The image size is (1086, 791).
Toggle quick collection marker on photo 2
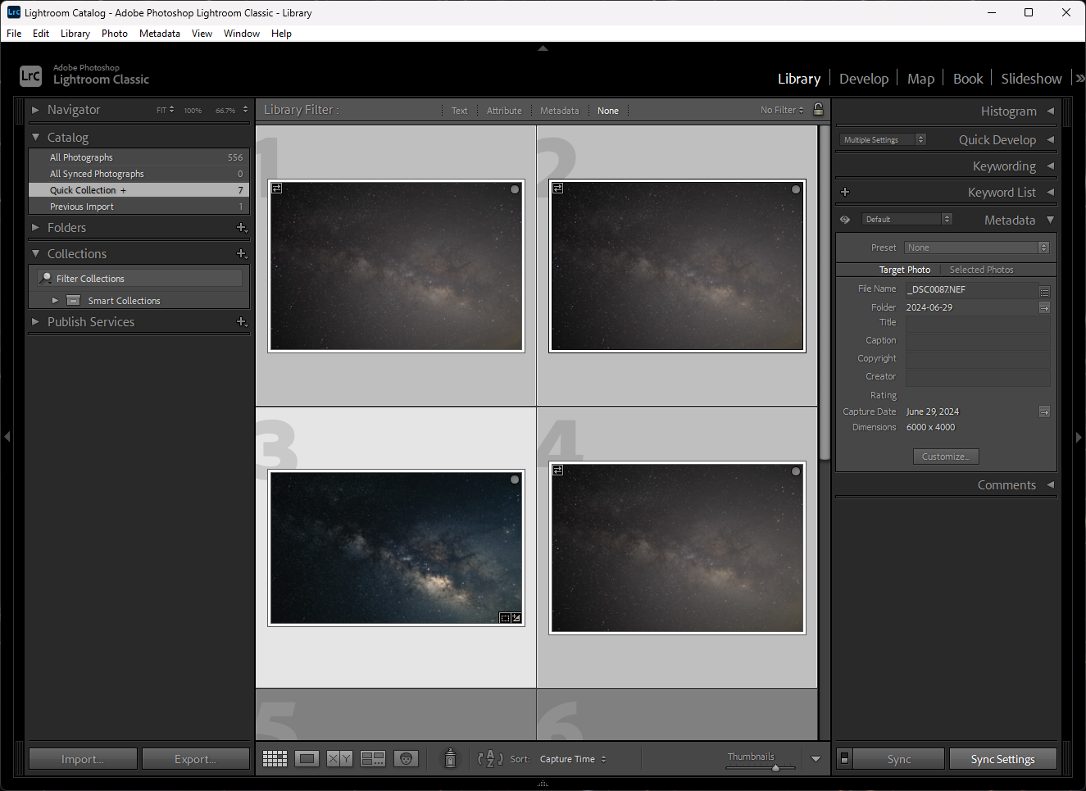click(x=796, y=189)
